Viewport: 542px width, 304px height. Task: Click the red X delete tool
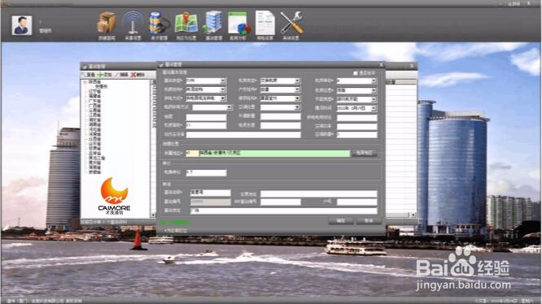(x=138, y=75)
